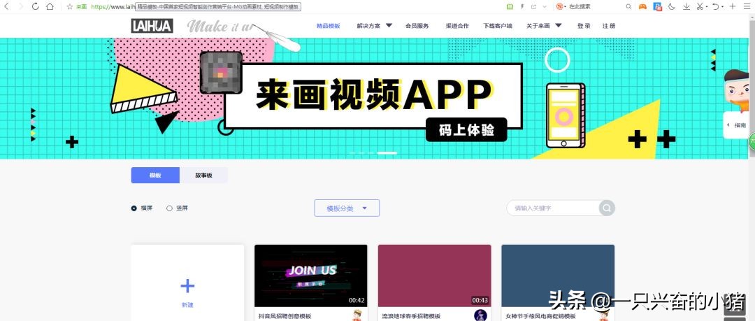Click the 抖音风招聘创意模板 title
This screenshot has width=755, height=321.
(285, 316)
